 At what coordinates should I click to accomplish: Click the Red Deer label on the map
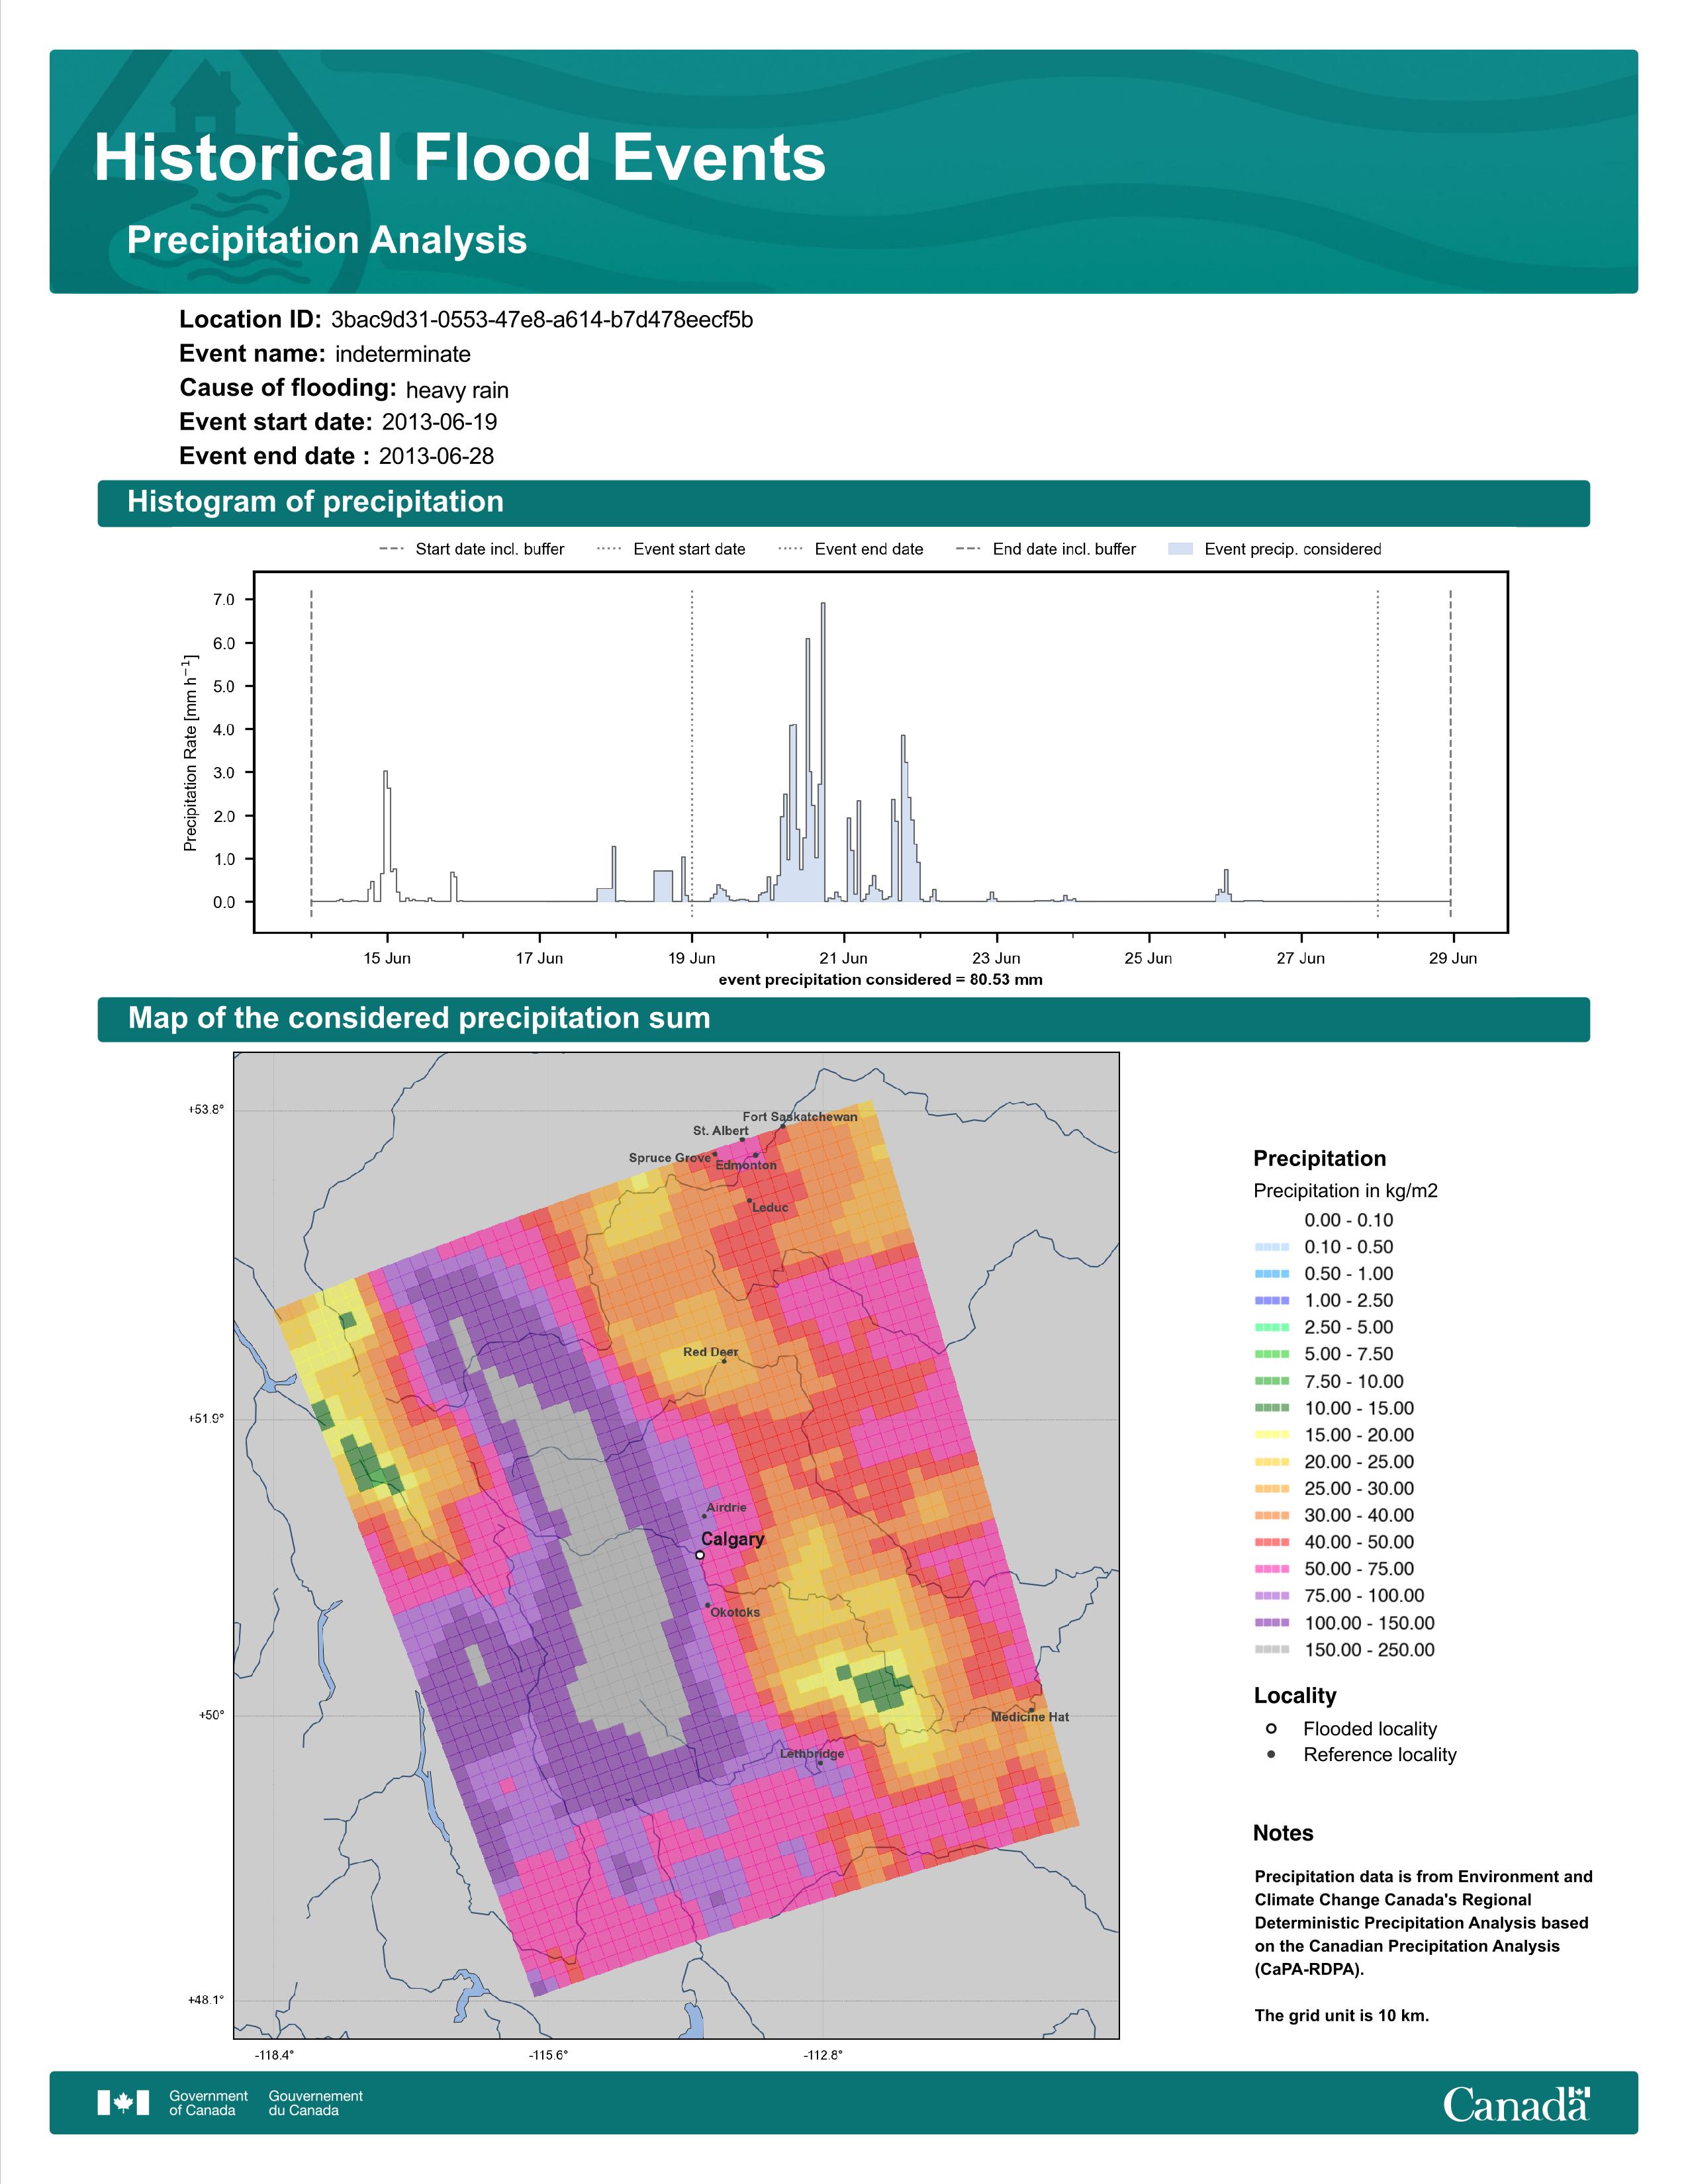pos(711,1352)
